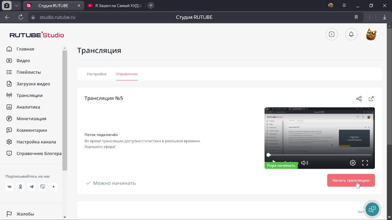Click the Хорошего эфира! text

100,147
